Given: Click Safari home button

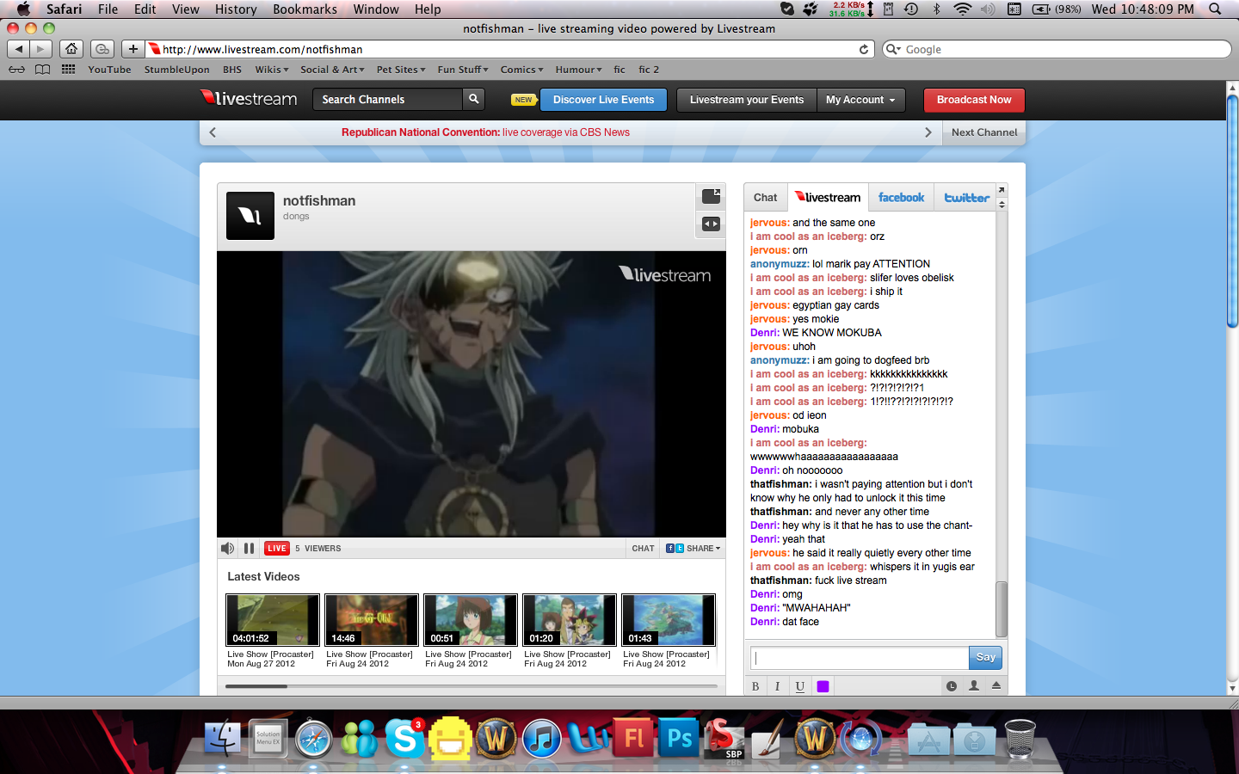Looking at the screenshot, I should coord(72,49).
